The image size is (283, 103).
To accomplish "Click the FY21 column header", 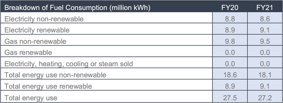I will (x=265, y=8).
